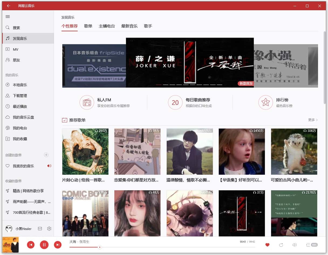Click playlist title 片刻心动 | 给我一首歌
The image size is (328, 255).
click(x=83, y=180)
